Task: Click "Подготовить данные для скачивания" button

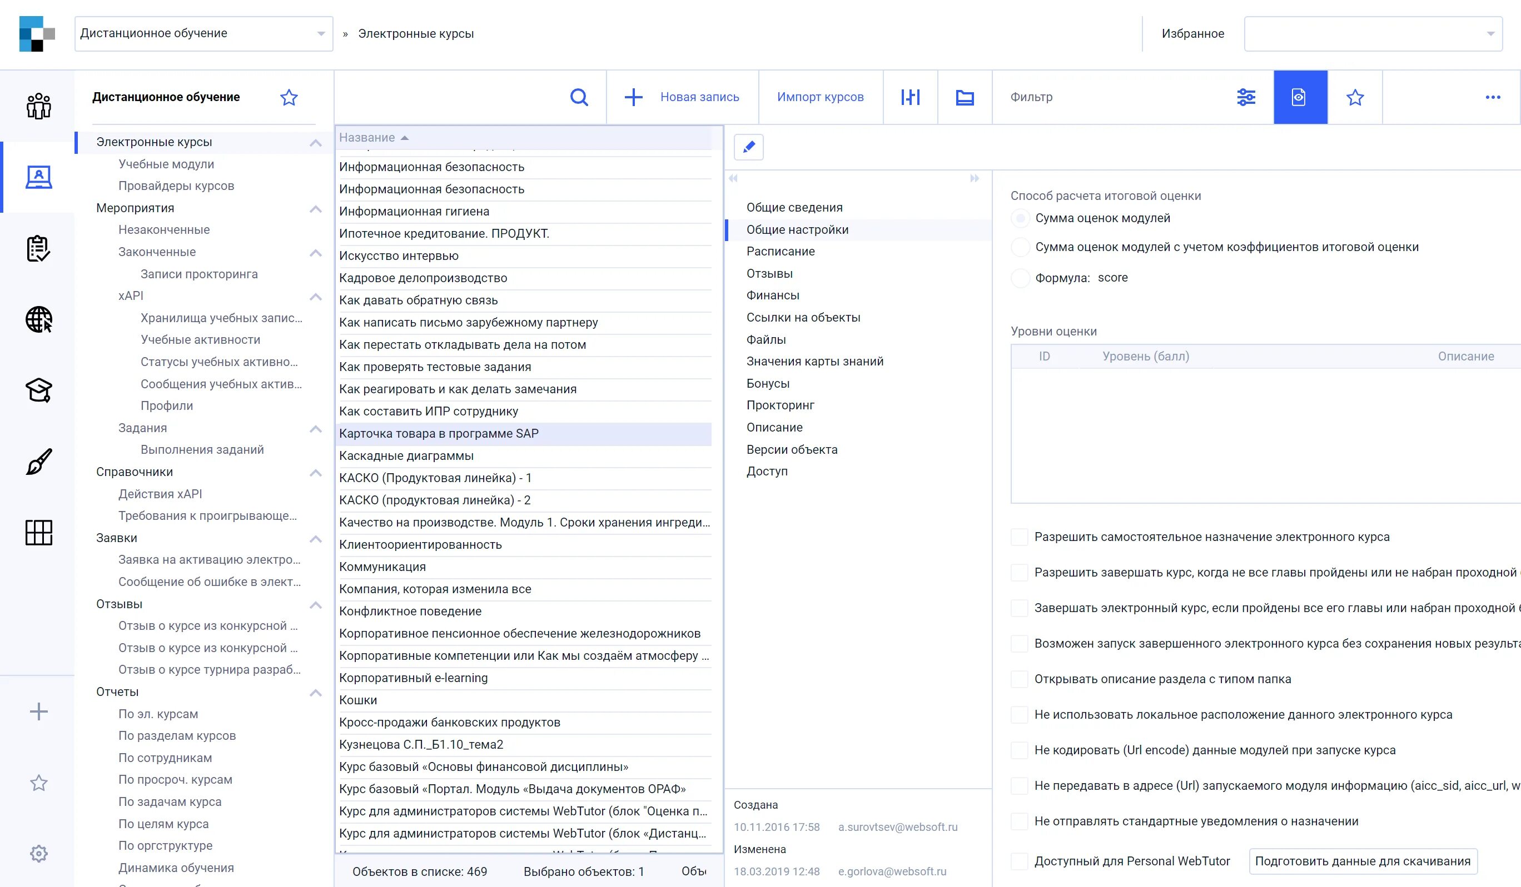Action: pyautogui.click(x=1362, y=861)
